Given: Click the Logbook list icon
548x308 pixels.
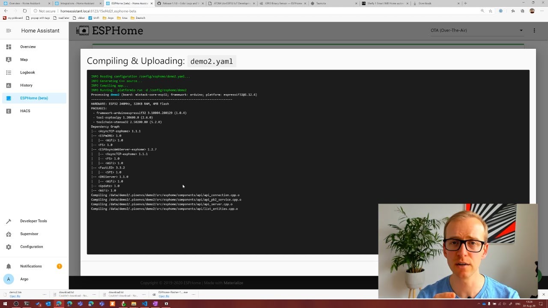Looking at the screenshot, I should pyautogui.click(x=9, y=72).
